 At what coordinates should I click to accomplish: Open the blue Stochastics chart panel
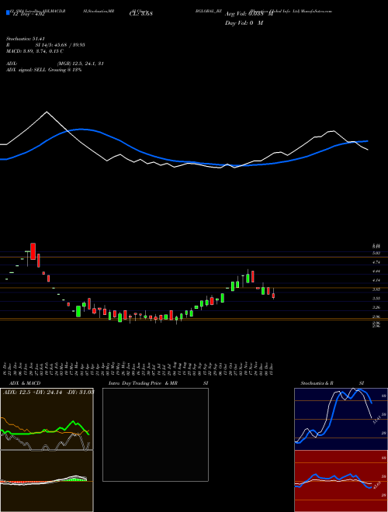click(x=341, y=419)
